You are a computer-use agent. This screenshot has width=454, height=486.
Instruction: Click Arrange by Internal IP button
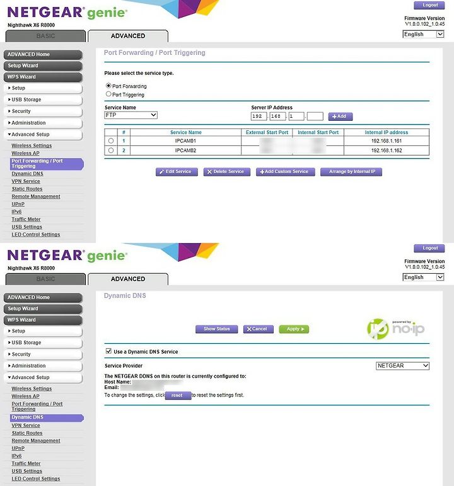(351, 172)
